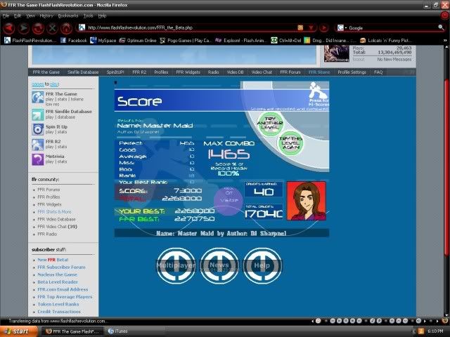Open the Multiplayer round button

pyautogui.click(x=176, y=266)
